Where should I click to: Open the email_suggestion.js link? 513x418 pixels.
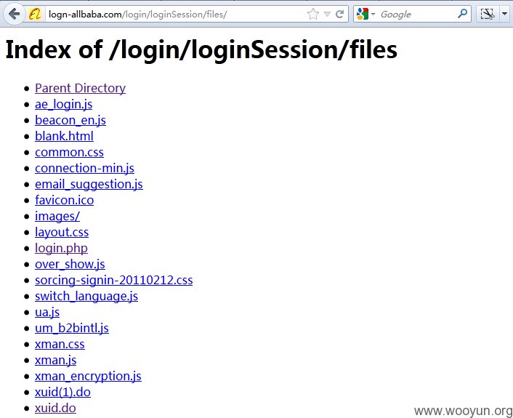click(x=89, y=184)
